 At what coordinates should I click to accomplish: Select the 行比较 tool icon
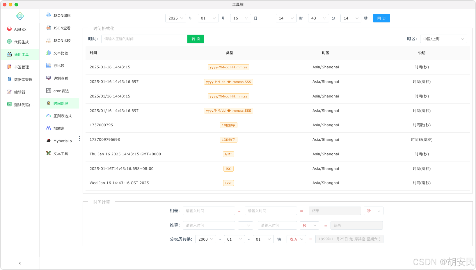click(49, 65)
